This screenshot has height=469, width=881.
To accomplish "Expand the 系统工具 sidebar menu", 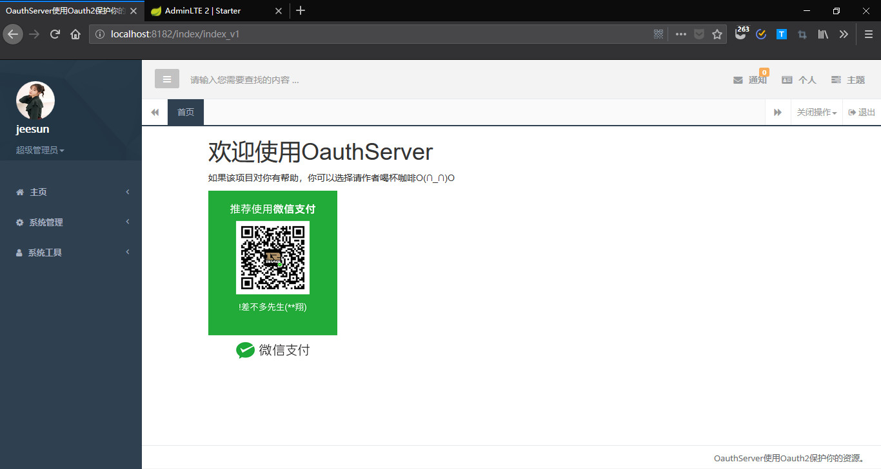I will [71, 253].
